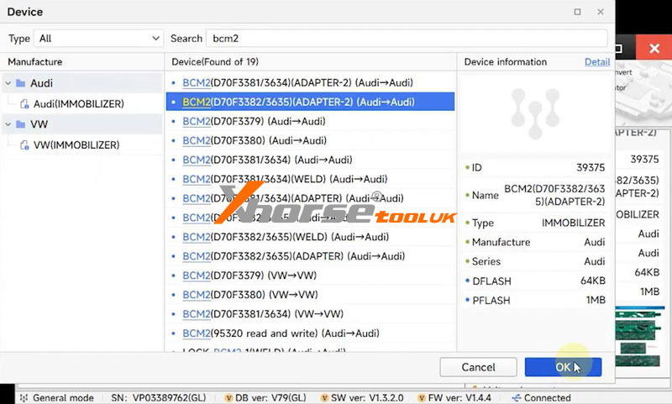Select BCM2(D70F3382/3635)(ADAPTER) (Audi→Audi) entry
Screen dimensions: 672x404
(310, 256)
